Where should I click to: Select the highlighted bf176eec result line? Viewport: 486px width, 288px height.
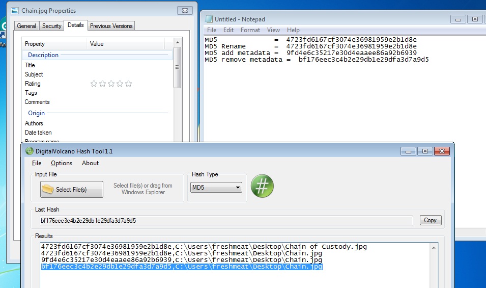(182, 267)
